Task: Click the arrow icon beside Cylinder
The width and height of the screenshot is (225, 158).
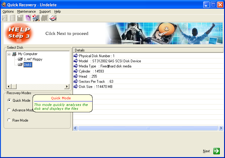Action: tap(76, 71)
